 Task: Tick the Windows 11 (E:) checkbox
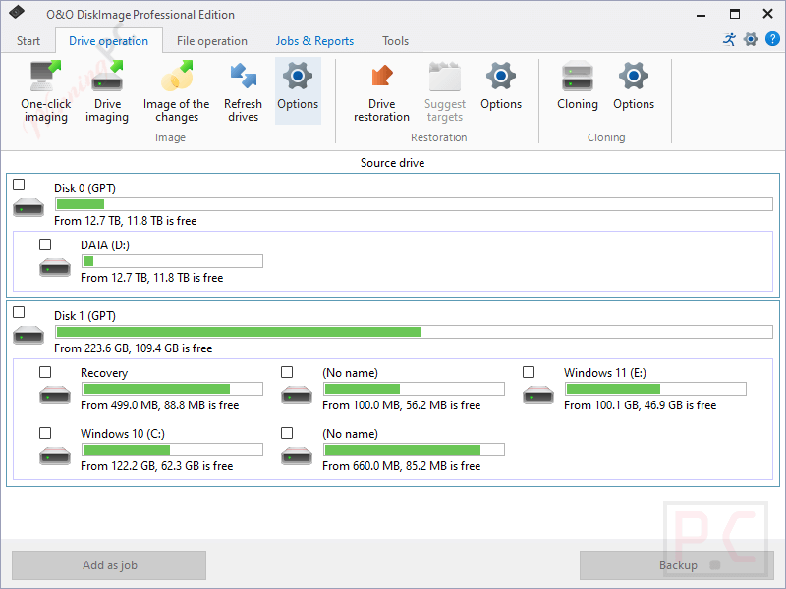[x=529, y=372]
